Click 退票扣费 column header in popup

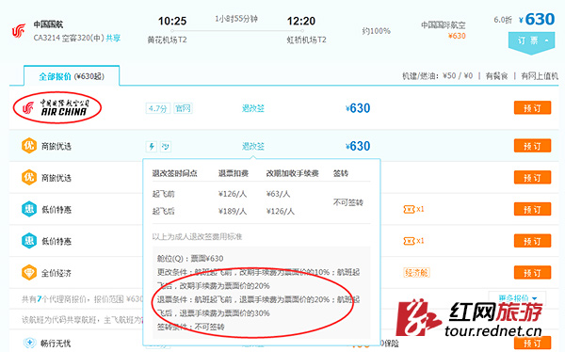coord(234,173)
